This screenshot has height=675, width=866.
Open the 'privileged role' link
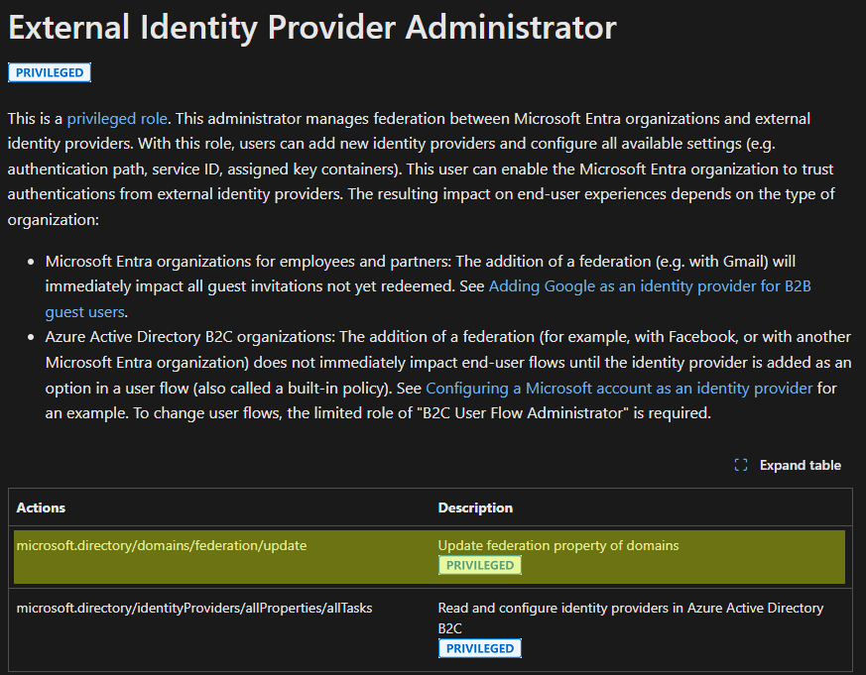pyautogui.click(x=117, y=119)
